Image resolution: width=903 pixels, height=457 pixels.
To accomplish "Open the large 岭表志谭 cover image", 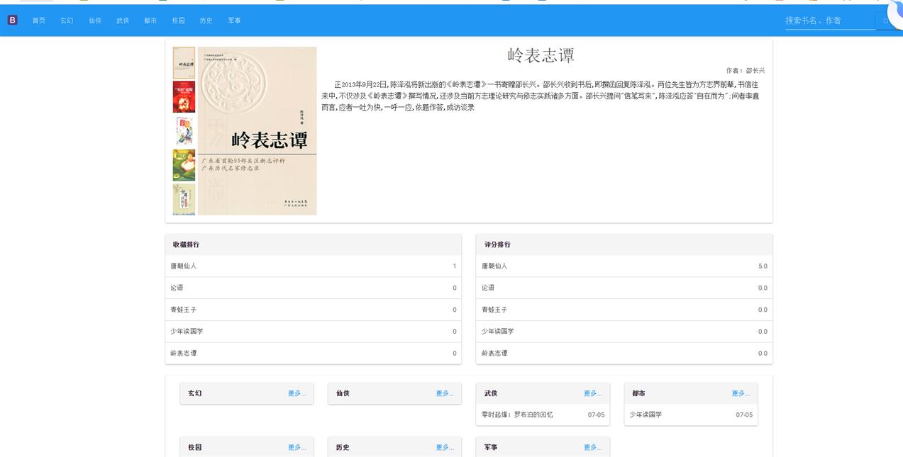I will [x=257, y=131].
